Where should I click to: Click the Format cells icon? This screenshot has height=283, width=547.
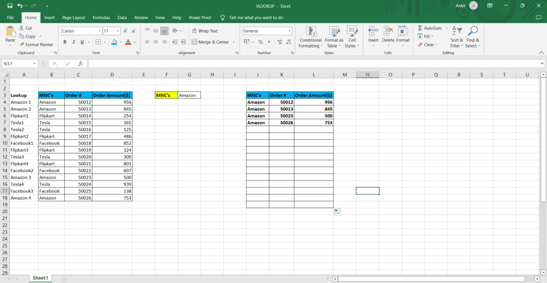(x=403, y=31)
